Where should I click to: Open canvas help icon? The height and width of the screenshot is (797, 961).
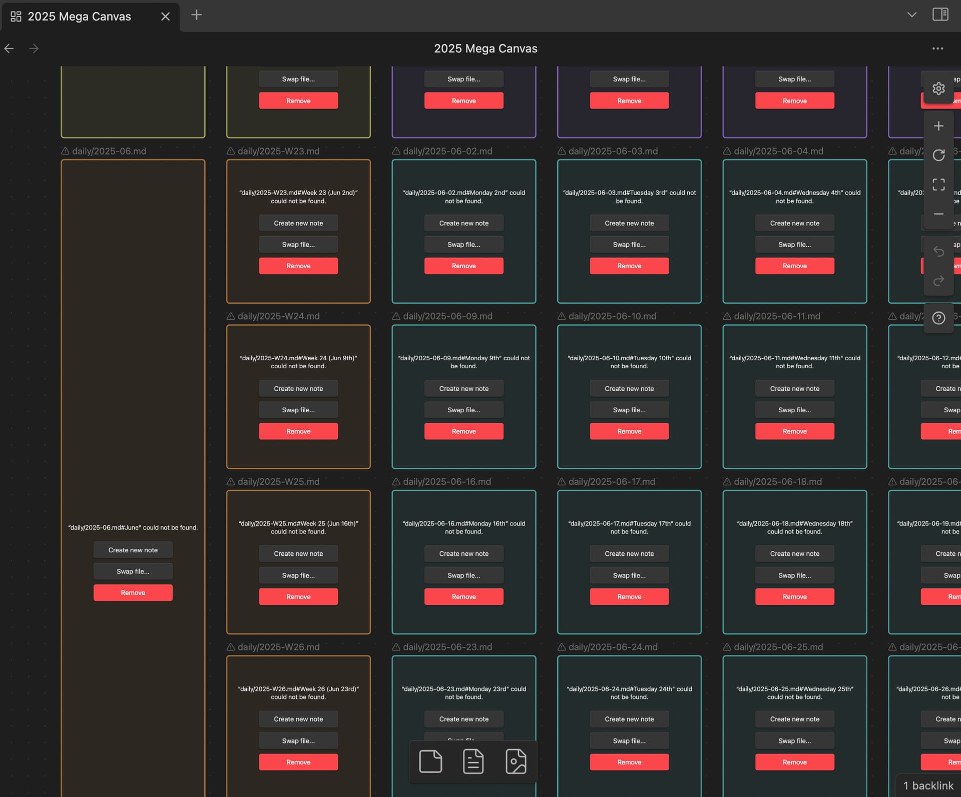click(938, 318)
